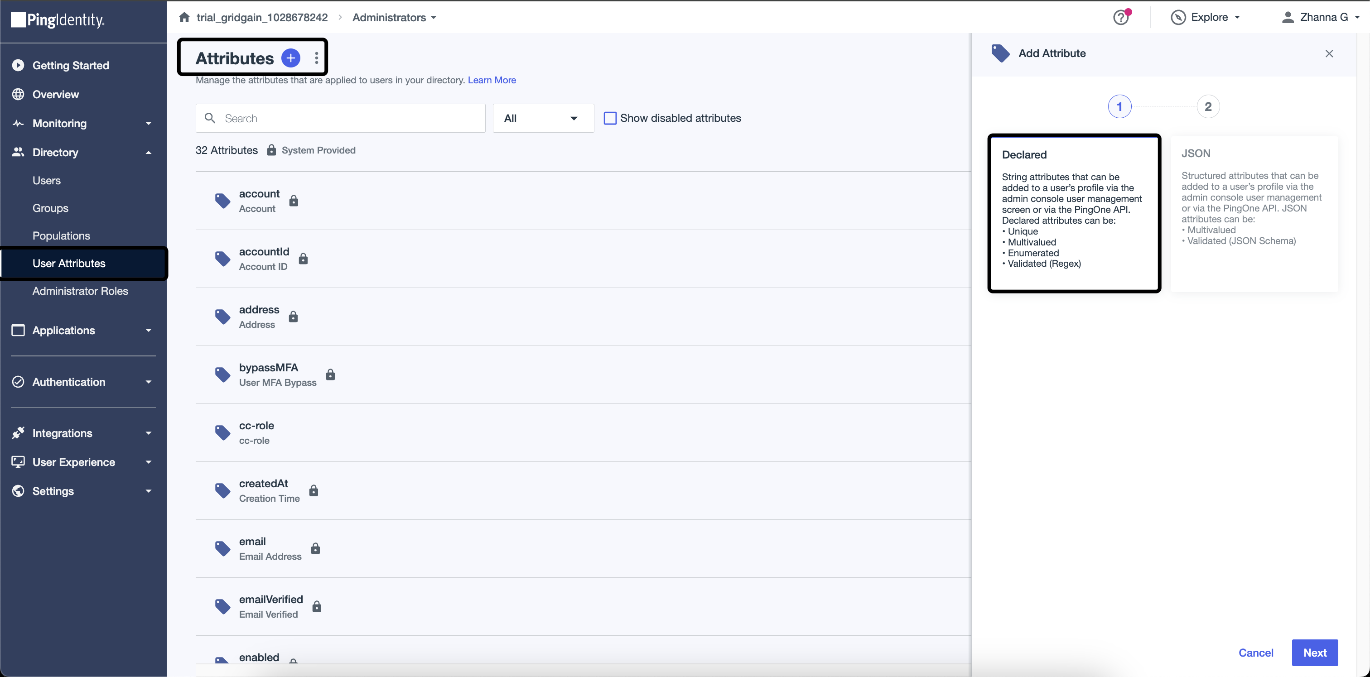This screenshot has width=1370, height=677.
Task: Expand the Applications sidebar section
Action: [x=149, y=331]
